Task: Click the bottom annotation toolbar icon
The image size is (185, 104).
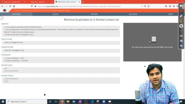Action: 181,46
